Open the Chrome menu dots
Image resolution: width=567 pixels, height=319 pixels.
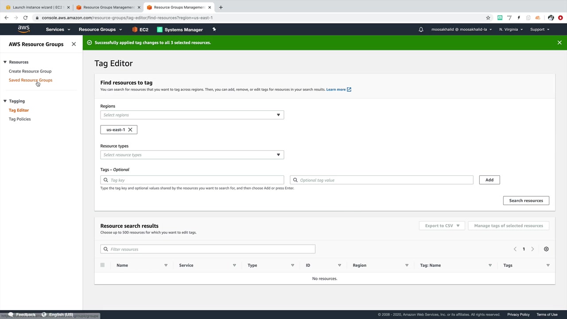[x=561, y=18]
